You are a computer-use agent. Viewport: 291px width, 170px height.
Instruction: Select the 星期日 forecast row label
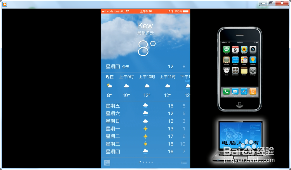point(113,121)
